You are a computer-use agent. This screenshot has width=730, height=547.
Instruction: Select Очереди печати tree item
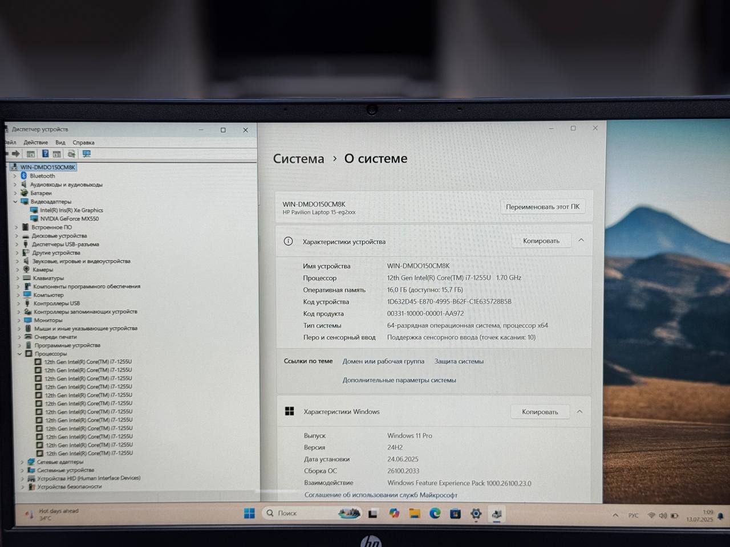[x=55, y=337]
